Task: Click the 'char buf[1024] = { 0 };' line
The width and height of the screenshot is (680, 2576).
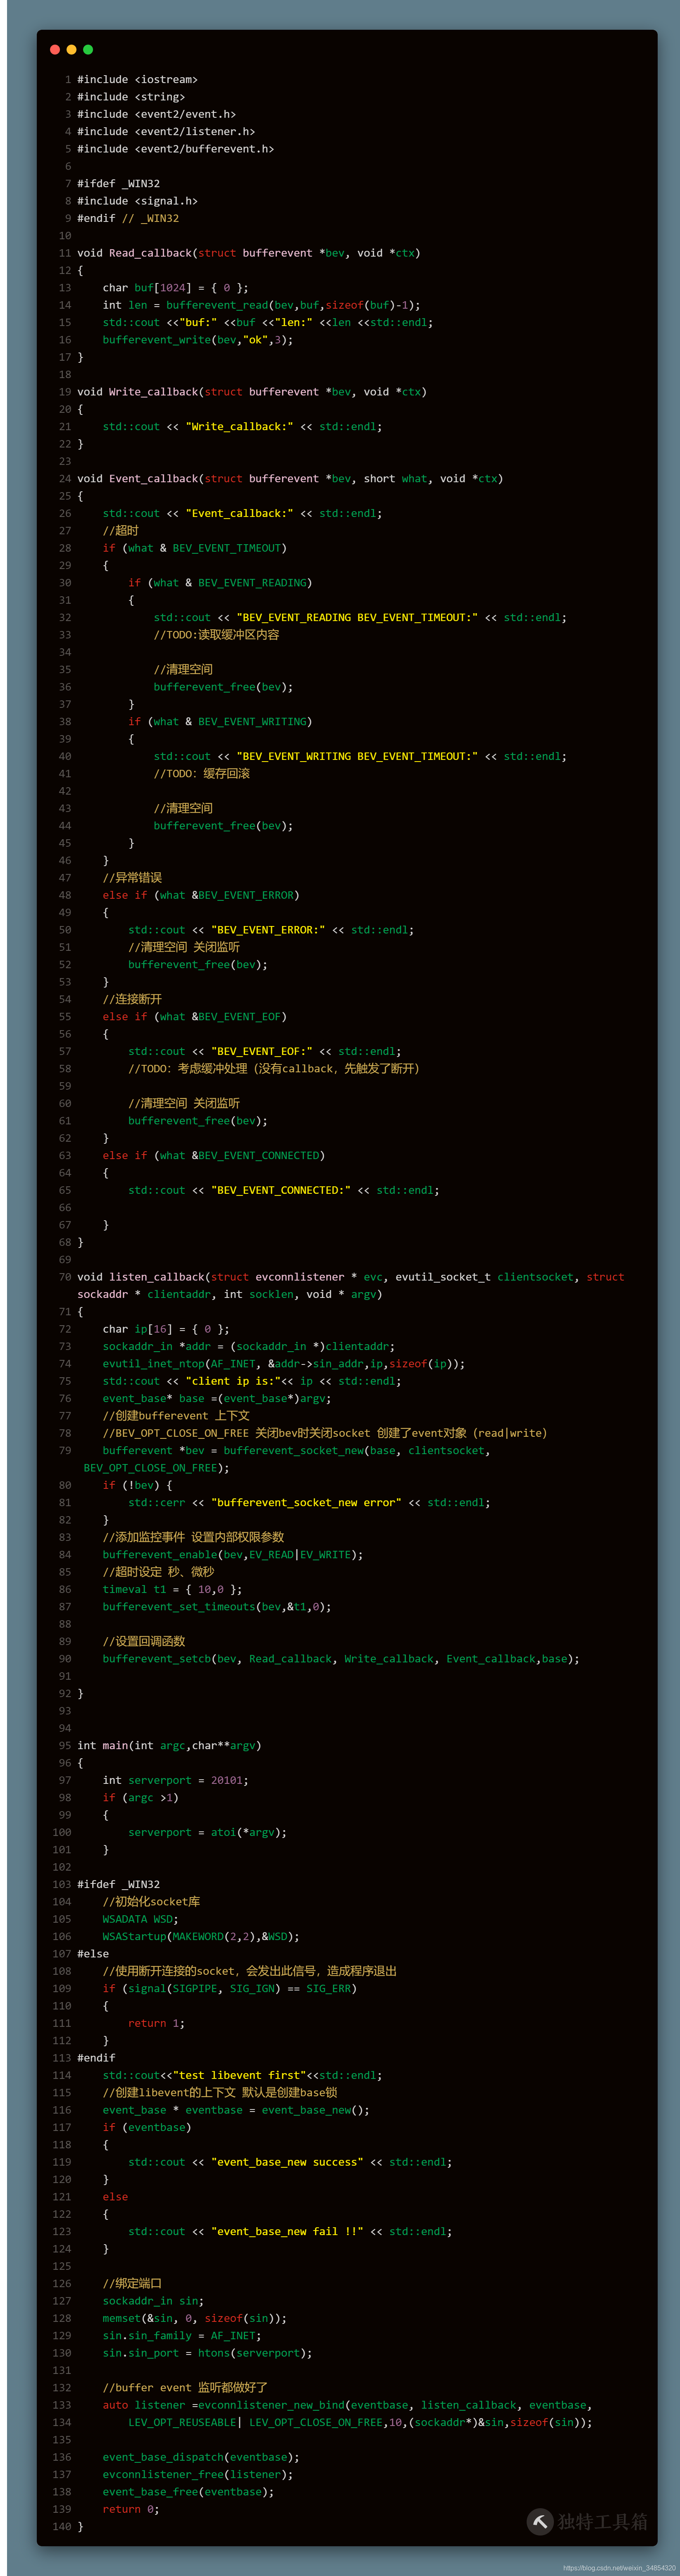Action: point(176,288)
